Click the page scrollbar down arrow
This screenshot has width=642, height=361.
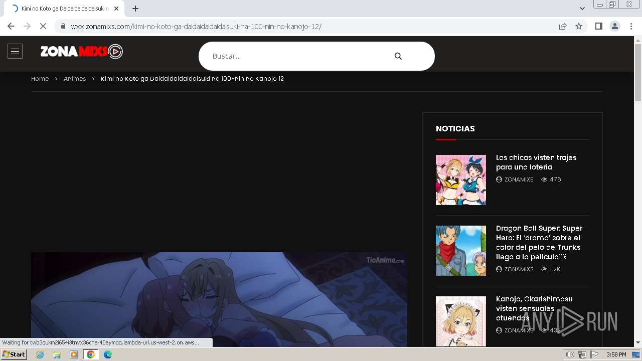[638, 343]
